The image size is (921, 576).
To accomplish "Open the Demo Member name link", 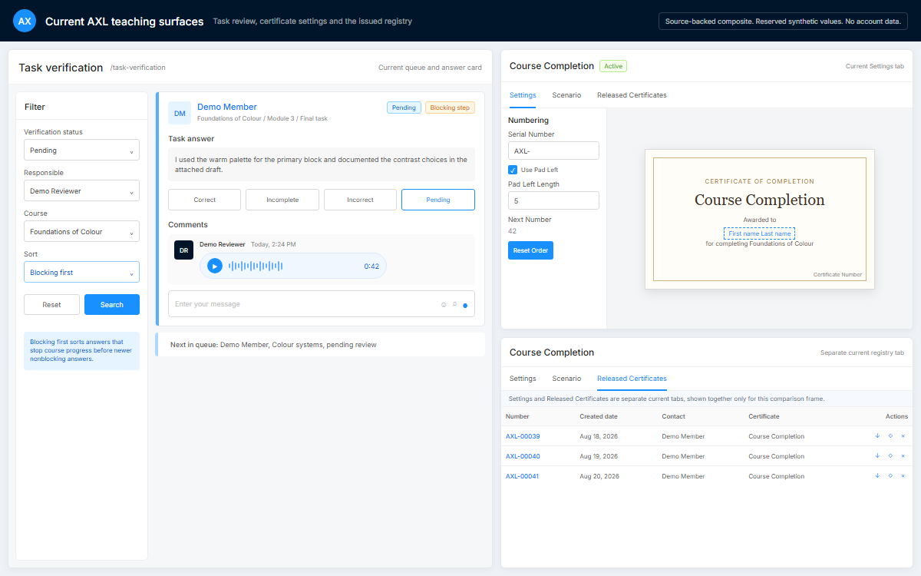I will tap(227, 107).
